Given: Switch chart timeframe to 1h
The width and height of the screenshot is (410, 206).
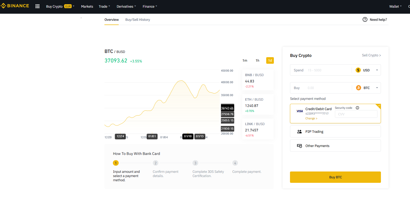Looking at the screenshot, I should 257,60.
